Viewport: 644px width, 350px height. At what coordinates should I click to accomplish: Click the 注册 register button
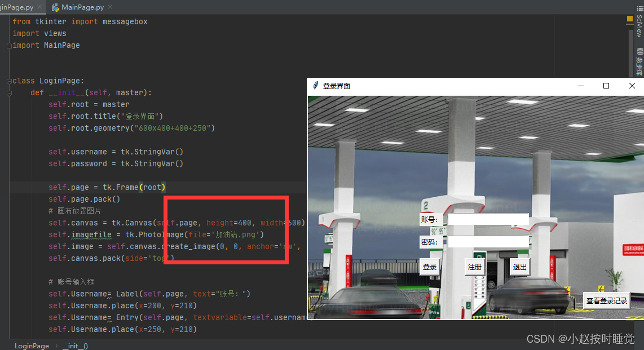[x=474, y=267]
